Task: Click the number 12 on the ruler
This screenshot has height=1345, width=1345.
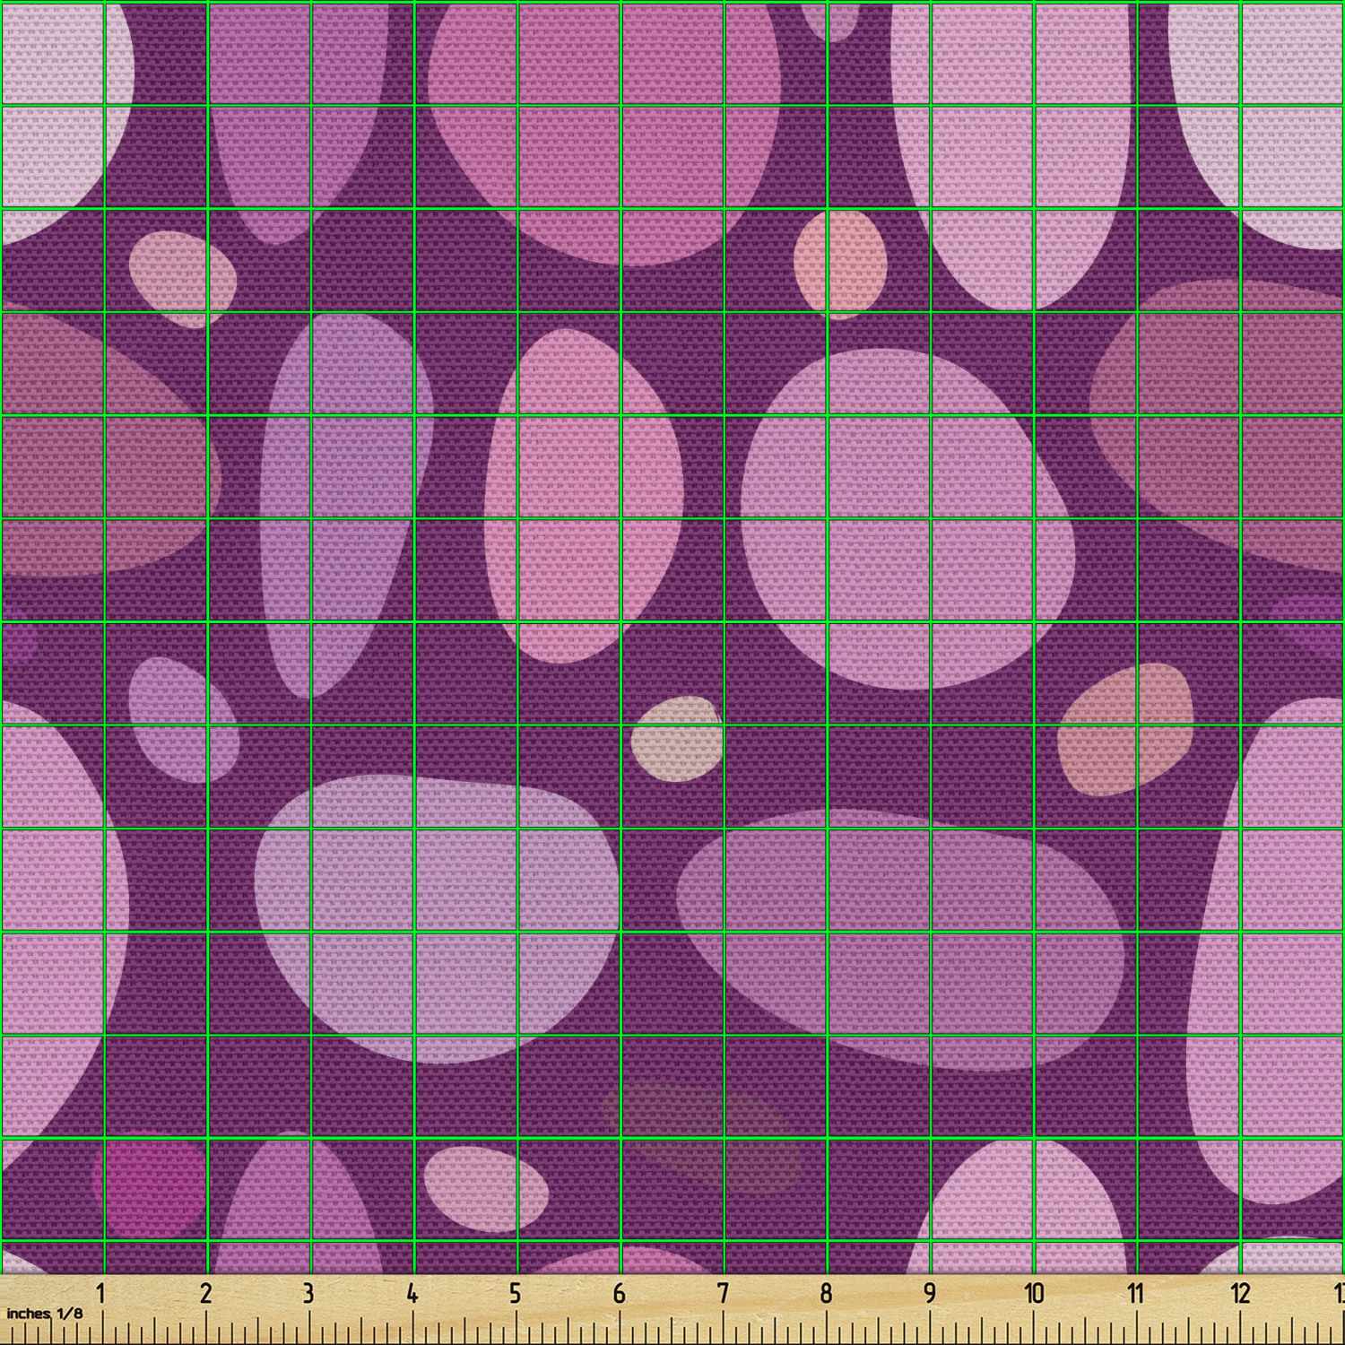Action: 1241,1294
